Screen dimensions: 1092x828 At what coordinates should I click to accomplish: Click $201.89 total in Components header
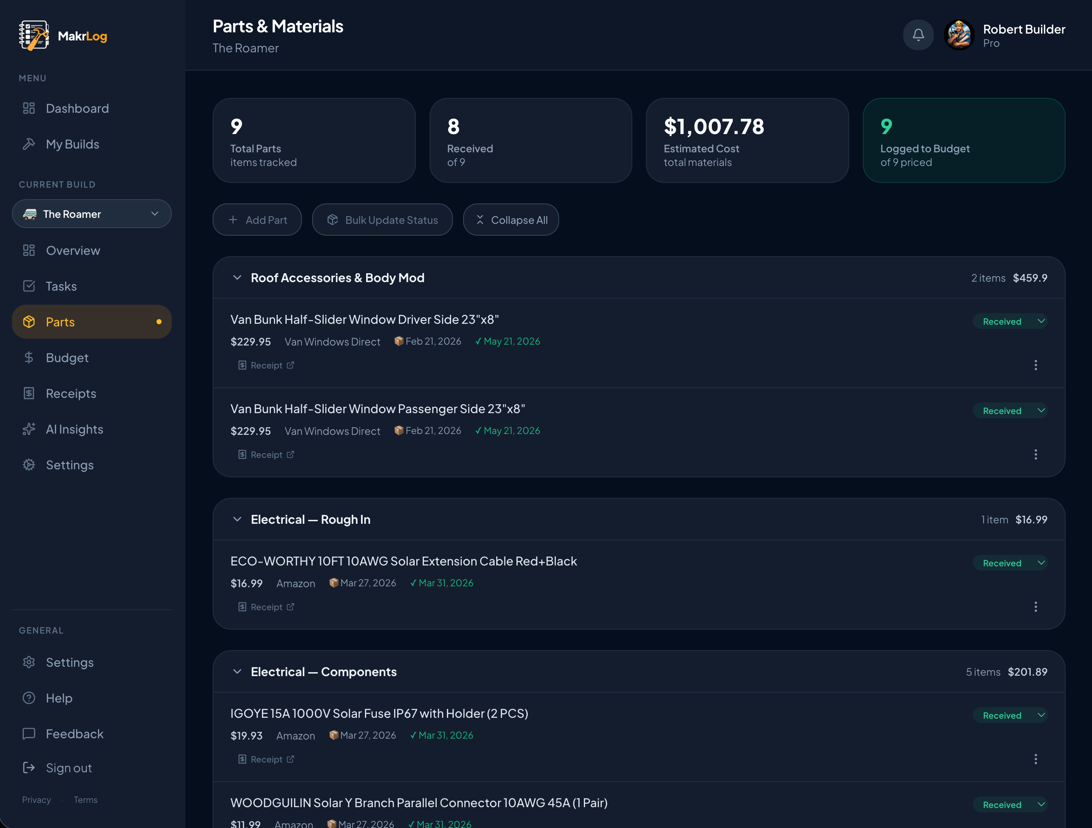coord(1027,672)
